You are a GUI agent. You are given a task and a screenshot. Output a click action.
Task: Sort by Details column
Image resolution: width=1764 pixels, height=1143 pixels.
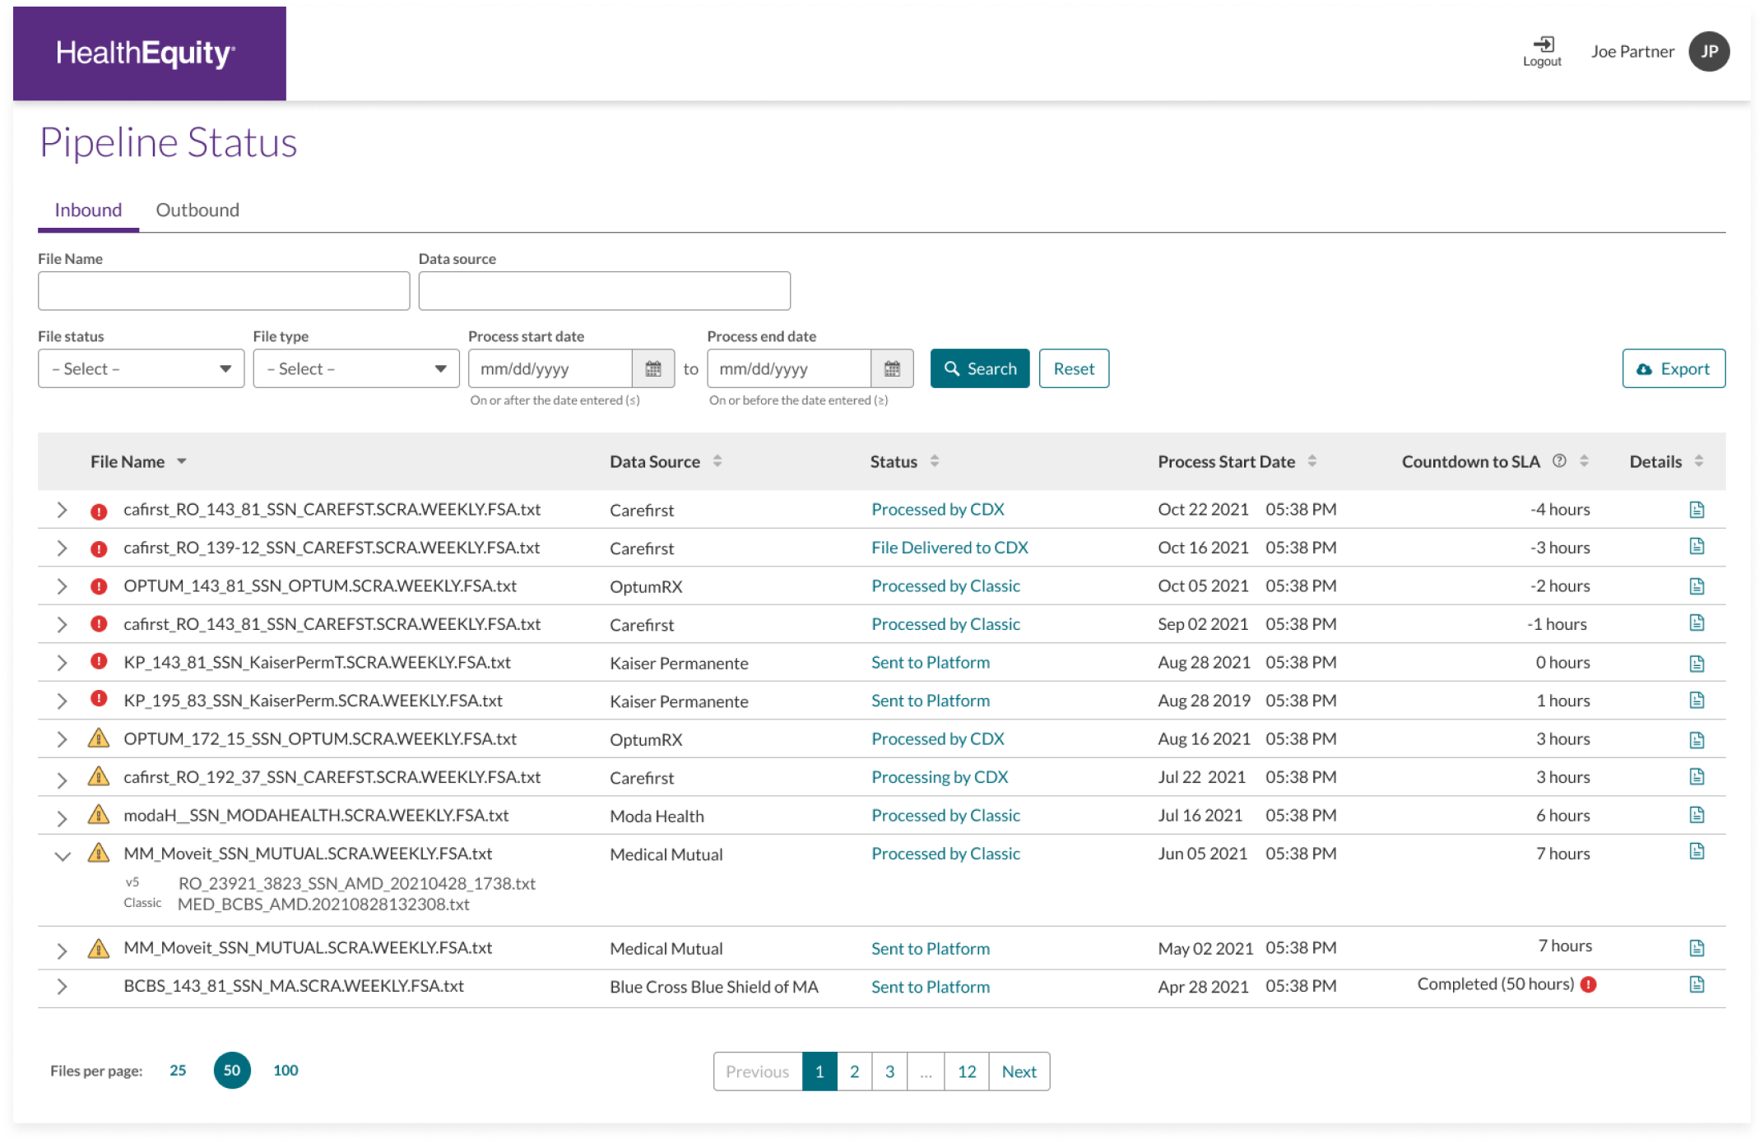[x=1699, y=461]
